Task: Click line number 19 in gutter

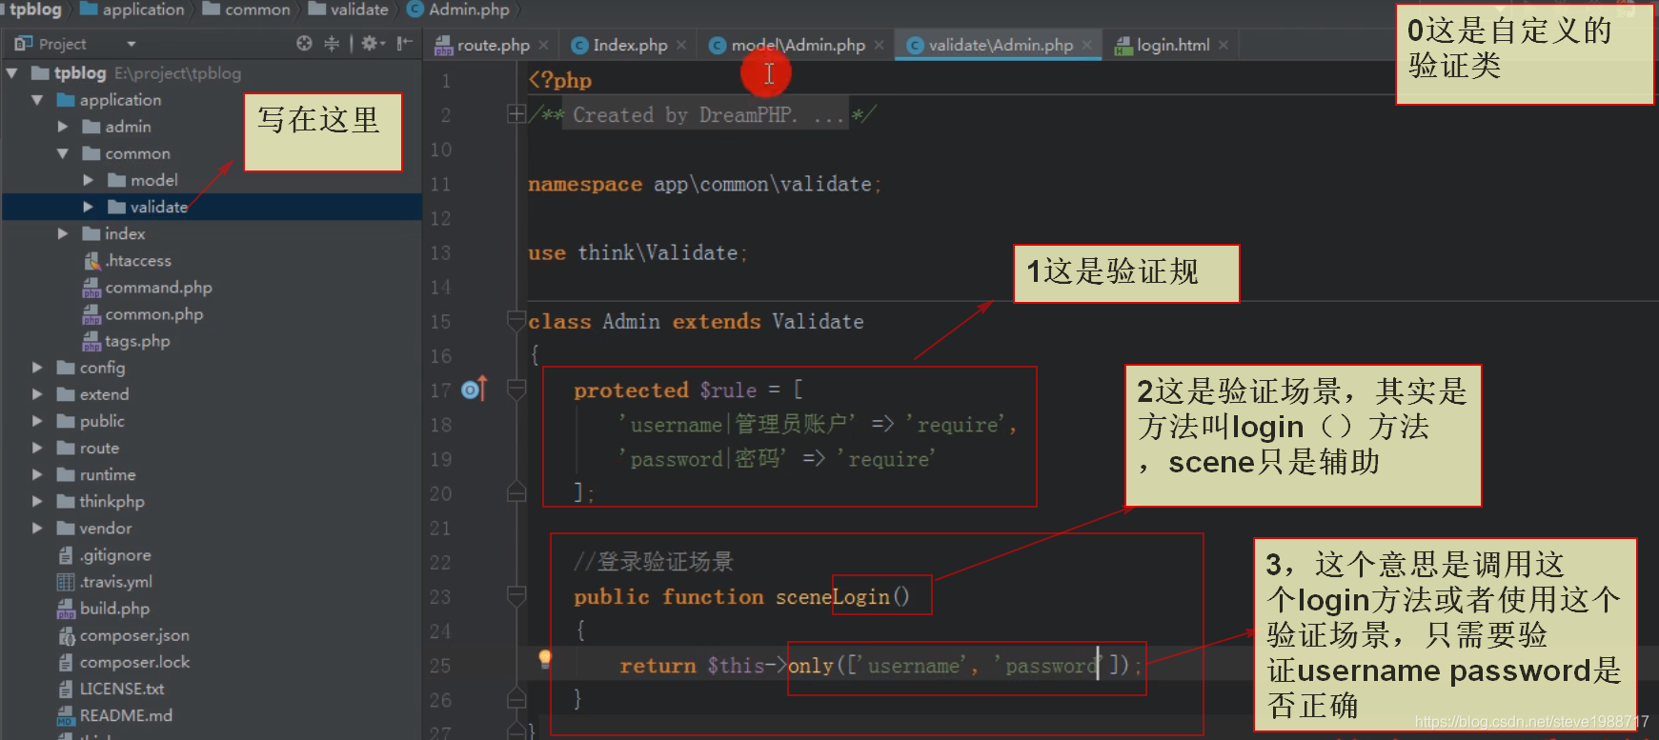Action: tap(440, 459)
